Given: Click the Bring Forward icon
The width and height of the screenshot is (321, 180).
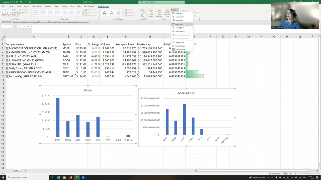Looking at the screenshot, I should tap(151, 11).
